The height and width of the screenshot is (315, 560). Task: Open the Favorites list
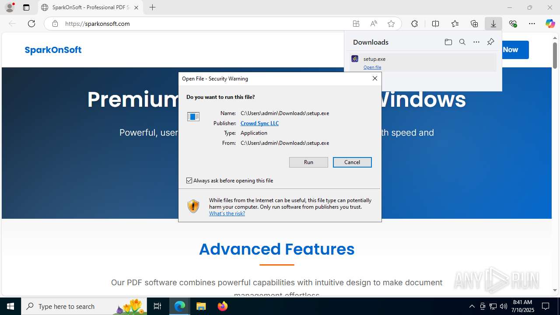(455, 24)
